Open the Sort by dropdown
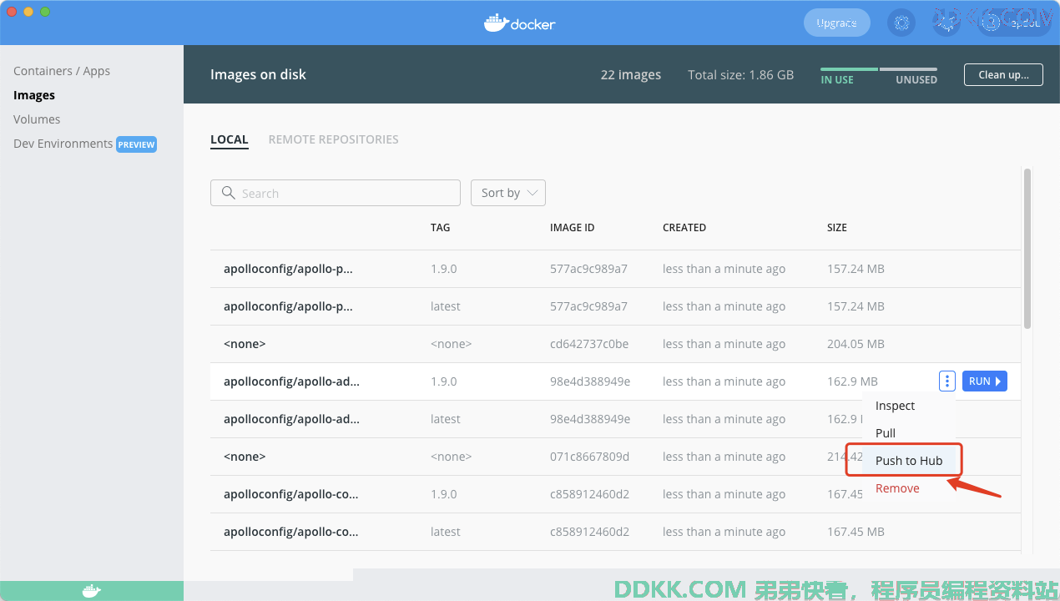This screenshot has width=1060, height=601. tap(508, 193)
